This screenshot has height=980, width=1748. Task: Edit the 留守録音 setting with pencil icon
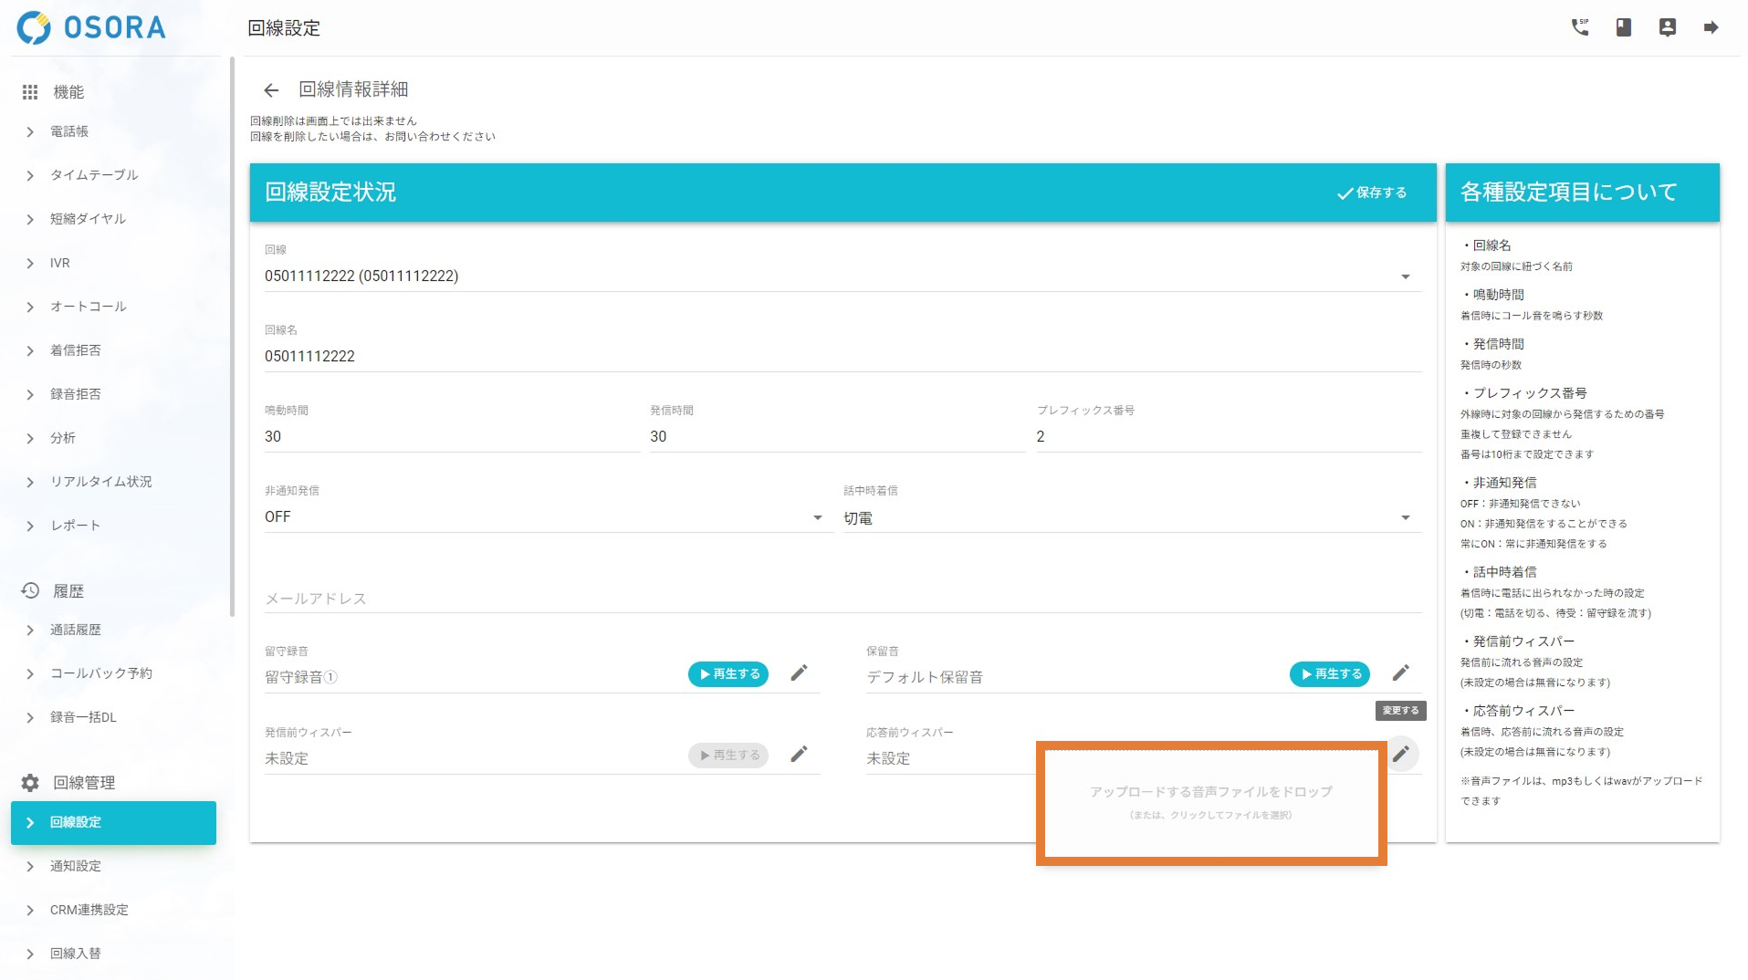(799, 673)
